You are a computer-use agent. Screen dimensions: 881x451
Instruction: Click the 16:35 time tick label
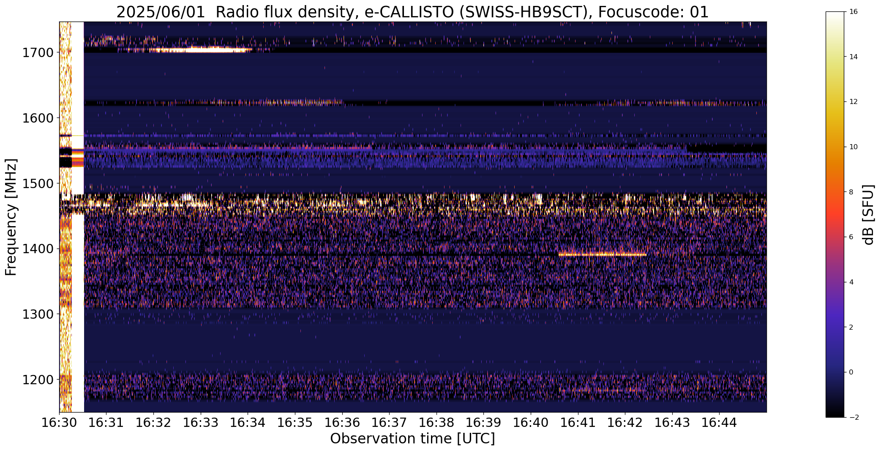[x=295, y=423]
